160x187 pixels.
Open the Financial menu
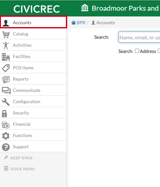coord(33,124)
